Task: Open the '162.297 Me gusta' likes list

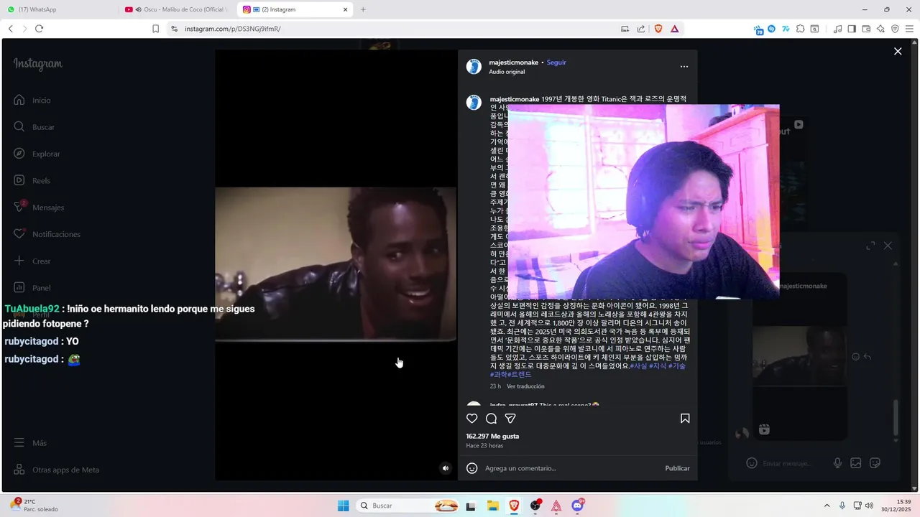Action: coord(492,436)
